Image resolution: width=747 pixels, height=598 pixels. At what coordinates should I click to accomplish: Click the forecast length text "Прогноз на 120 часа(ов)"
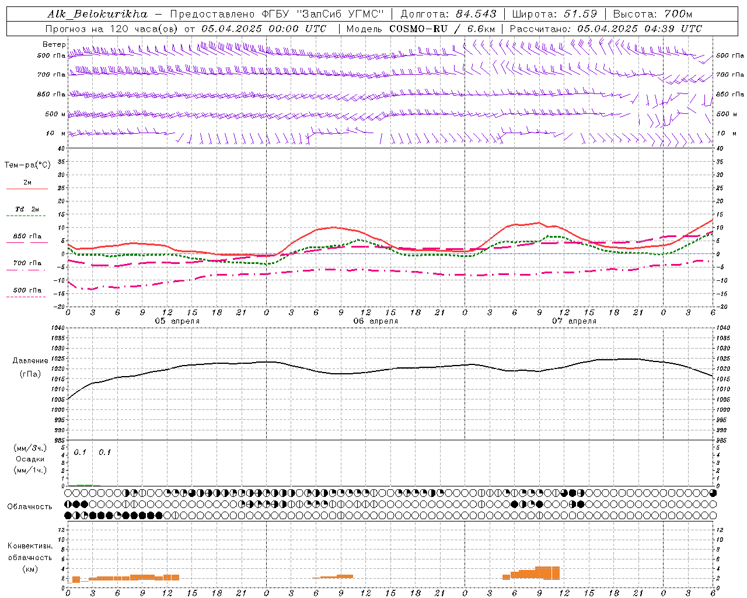coord(112,29)
